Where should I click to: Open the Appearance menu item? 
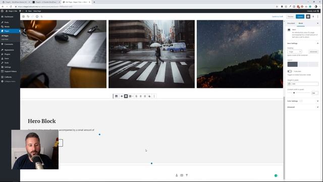pyautogui.click(x=9, y=50)
